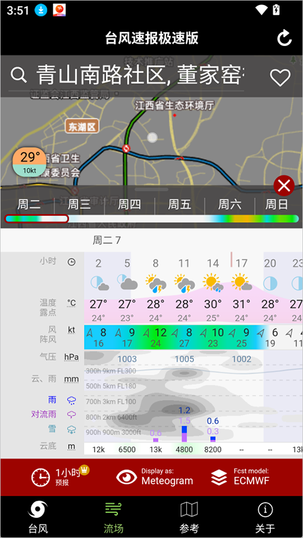Click the 31° temperature at hour 17
Image resolution: width=303 pixels, height=538 pixels.
click(x=242, y=304)
